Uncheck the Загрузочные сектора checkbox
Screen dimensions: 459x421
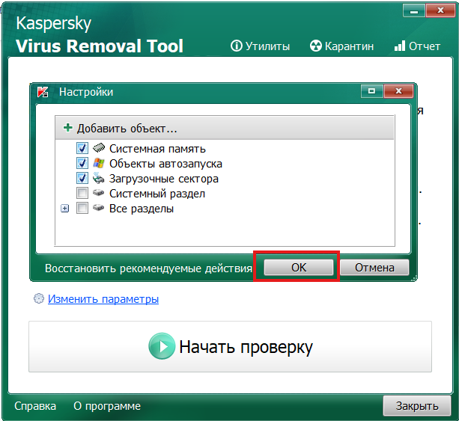[x=82, y=178]
